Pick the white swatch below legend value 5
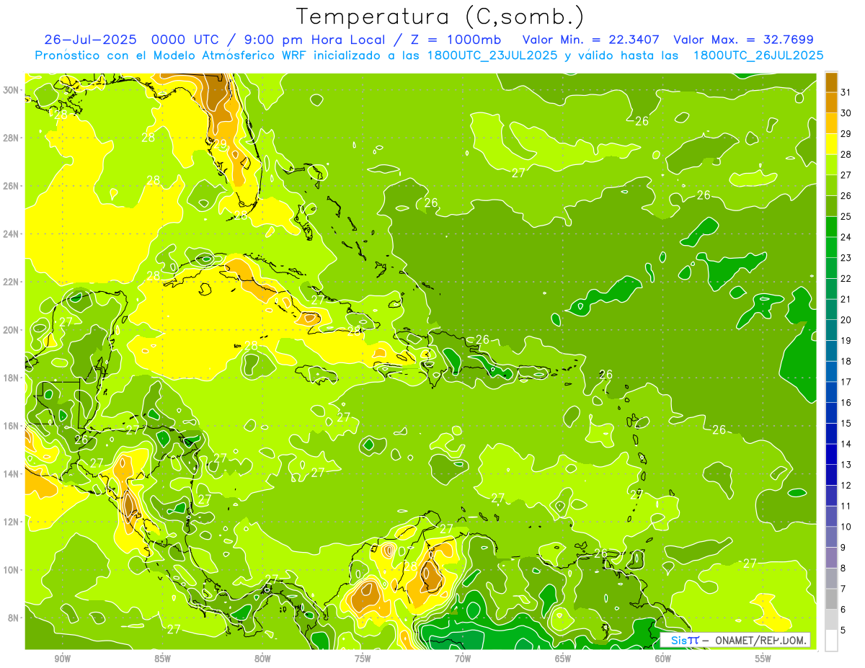The width and height of the screenshot is (865, 668). 832,641
